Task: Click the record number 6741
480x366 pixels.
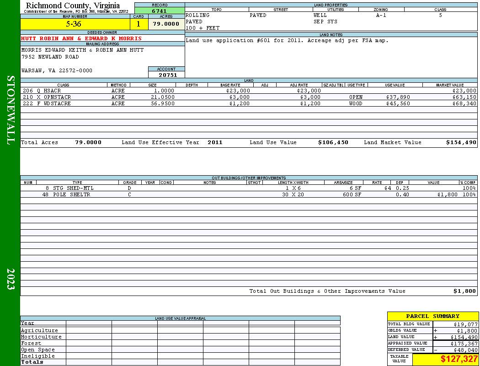Action: pyautogui.click(x=160, y=11)
